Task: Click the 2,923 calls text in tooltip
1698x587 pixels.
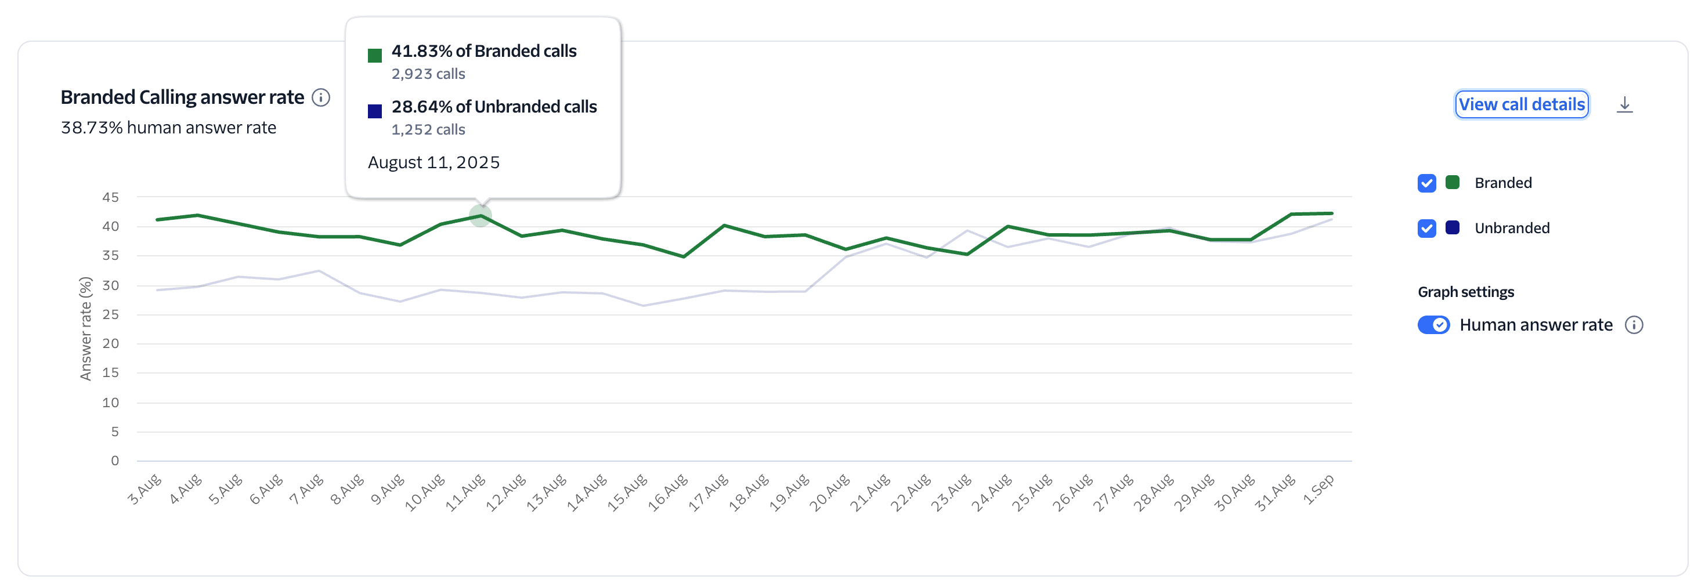Action: [429, 74]
